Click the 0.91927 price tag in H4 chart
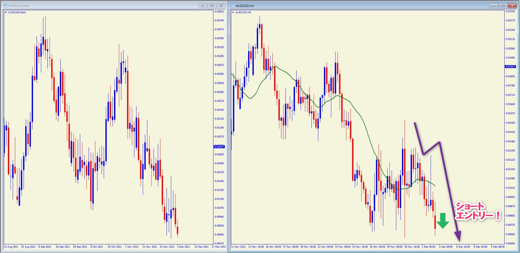520x253 pixels. (510, 67)
